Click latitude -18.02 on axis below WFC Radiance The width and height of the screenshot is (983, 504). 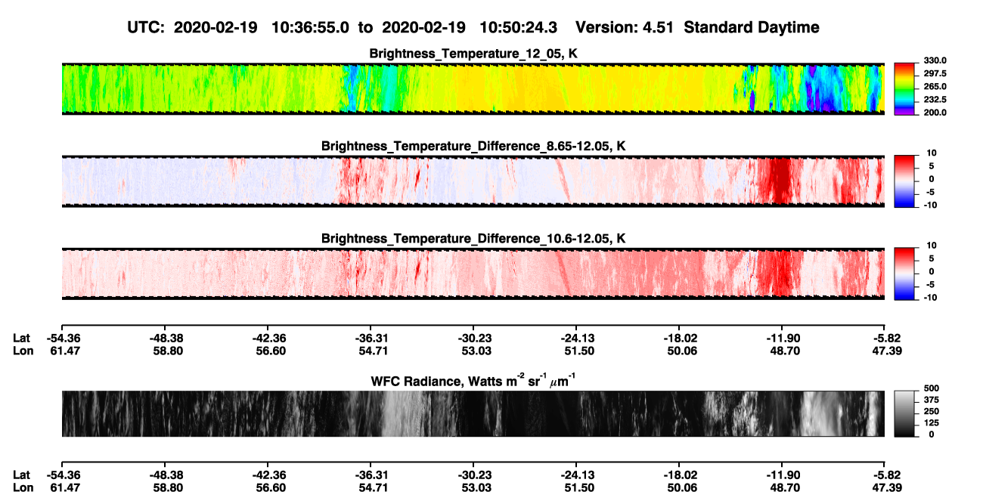(679, 475)
